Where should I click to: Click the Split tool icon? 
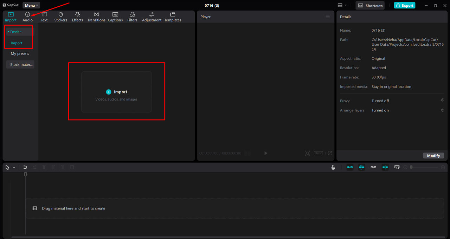pos(44,167)
